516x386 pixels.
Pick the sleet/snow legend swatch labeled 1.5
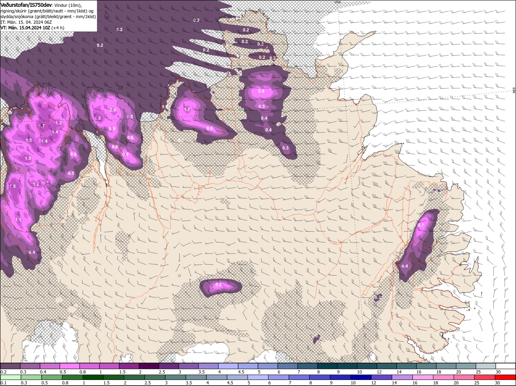pyautogui.click(x=129, y=366)
